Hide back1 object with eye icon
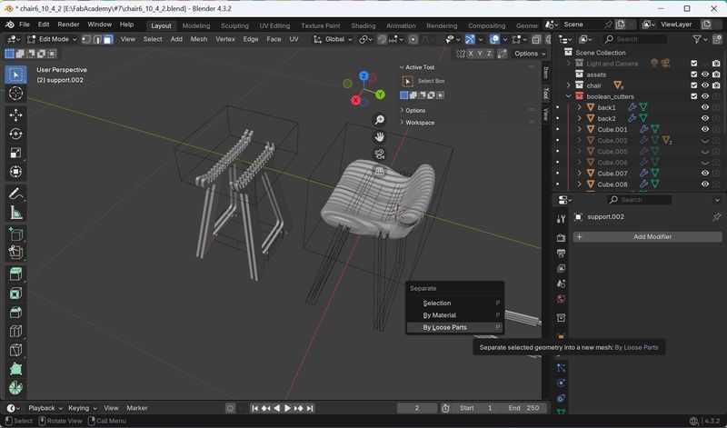The height and width of the screenshot is (428, 727). tap(705, 107)
